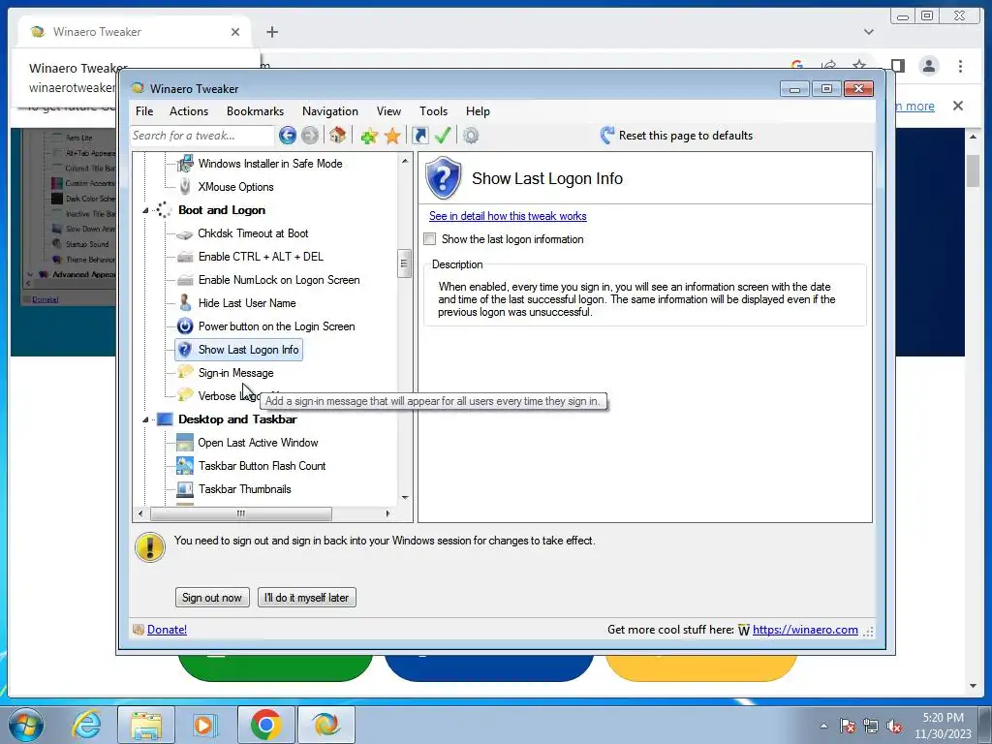Viewport: 992px width, 744px height.
Task: Launch Internet Explorer from taskbar
Action: [x=85, y=725]
